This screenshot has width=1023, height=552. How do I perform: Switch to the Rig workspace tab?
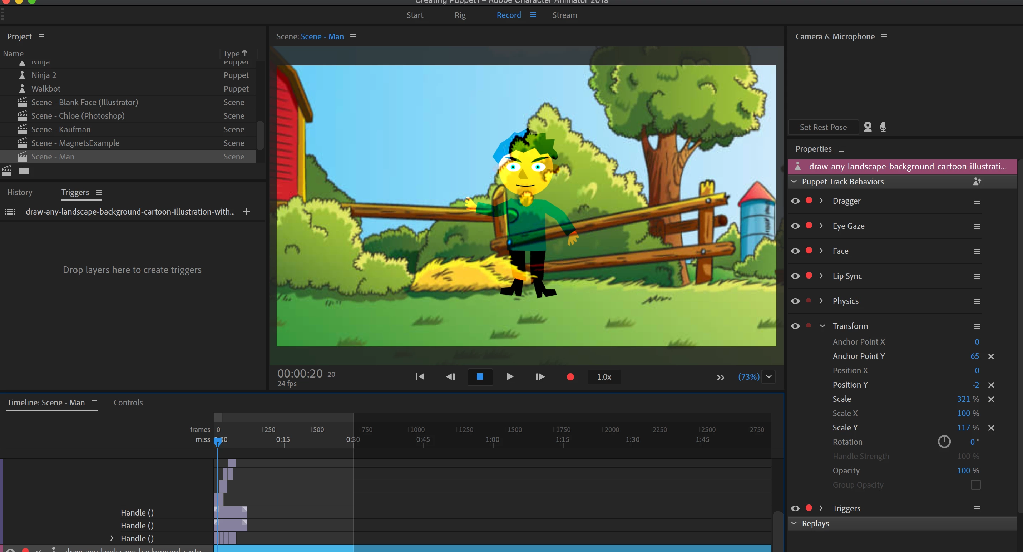point(460,15)
